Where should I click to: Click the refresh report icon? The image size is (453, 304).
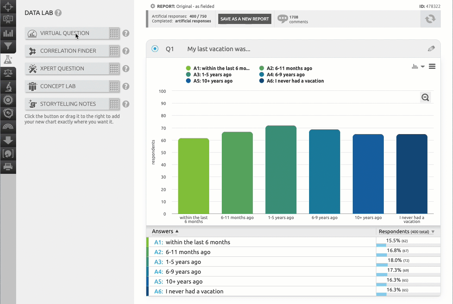[430, 19]
